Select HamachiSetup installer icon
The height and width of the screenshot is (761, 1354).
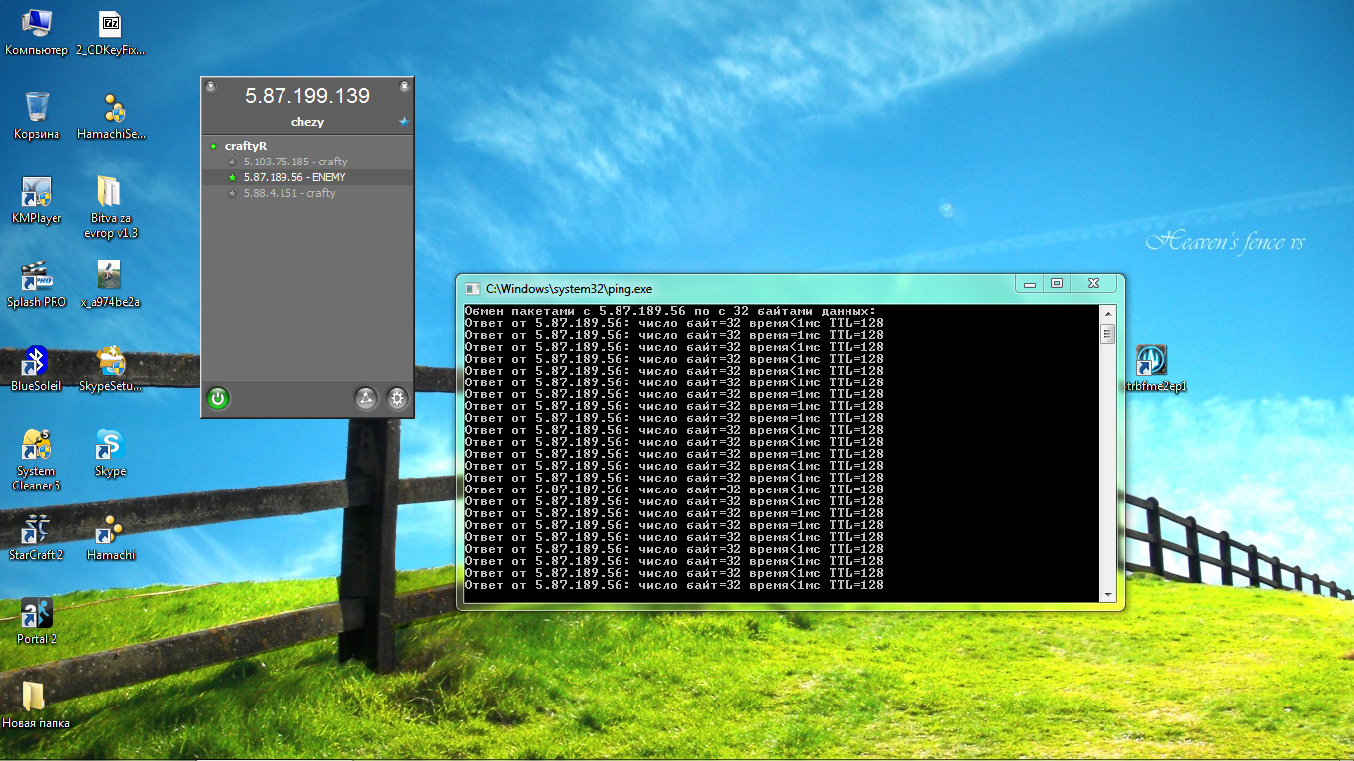coord(111,116)
